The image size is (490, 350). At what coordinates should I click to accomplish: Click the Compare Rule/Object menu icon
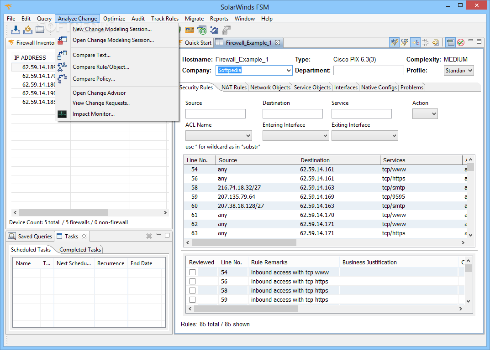62,67
